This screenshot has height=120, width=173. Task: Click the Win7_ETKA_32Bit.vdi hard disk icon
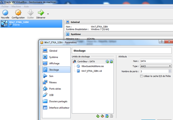(x=78, y=71)
